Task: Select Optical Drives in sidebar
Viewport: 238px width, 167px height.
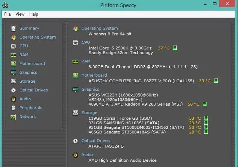Action: [34, 90]
